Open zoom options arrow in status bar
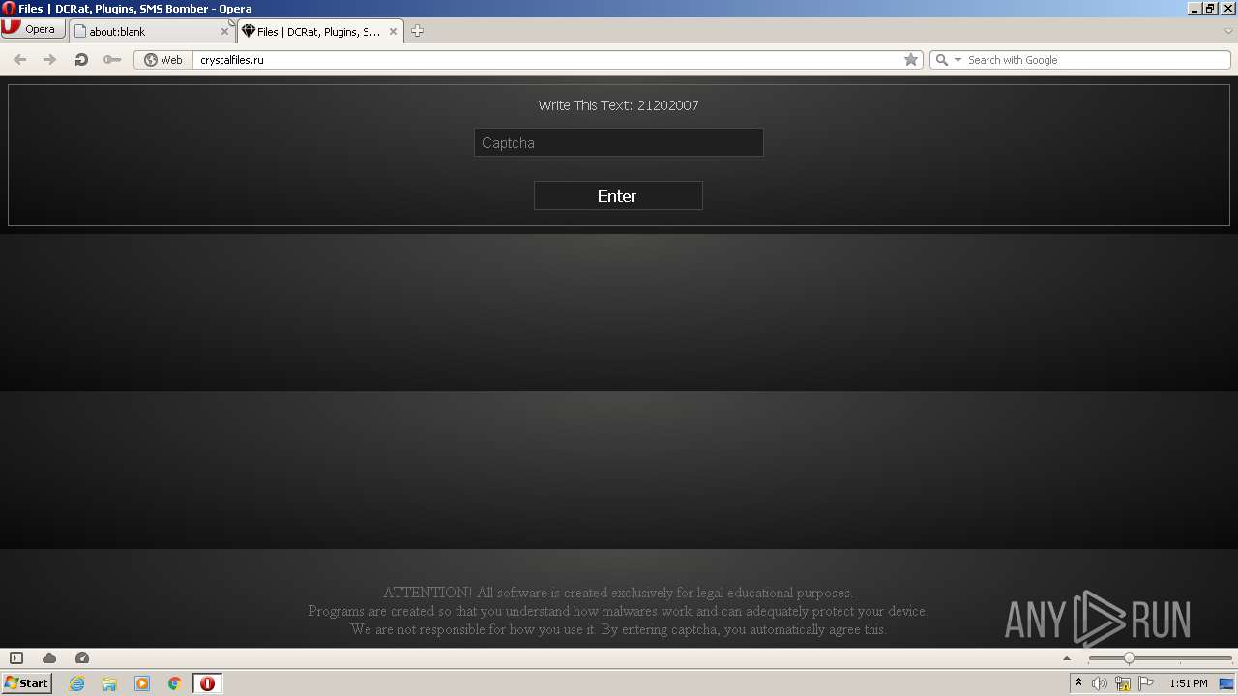 (1067, 658)
